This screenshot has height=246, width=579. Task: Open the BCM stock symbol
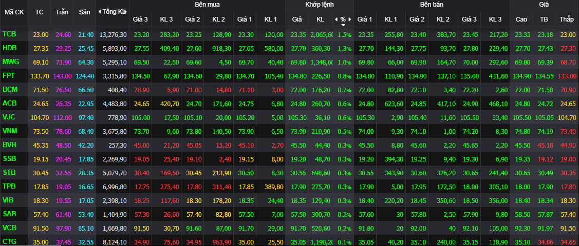click(x=10, y=89)
